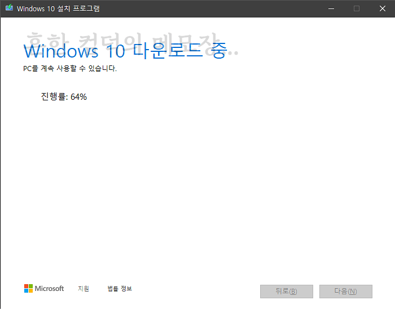This screenshot has width=395, height=309.
Task: Click the 뒤로(B) back button
Action: [x=287, y=292]
